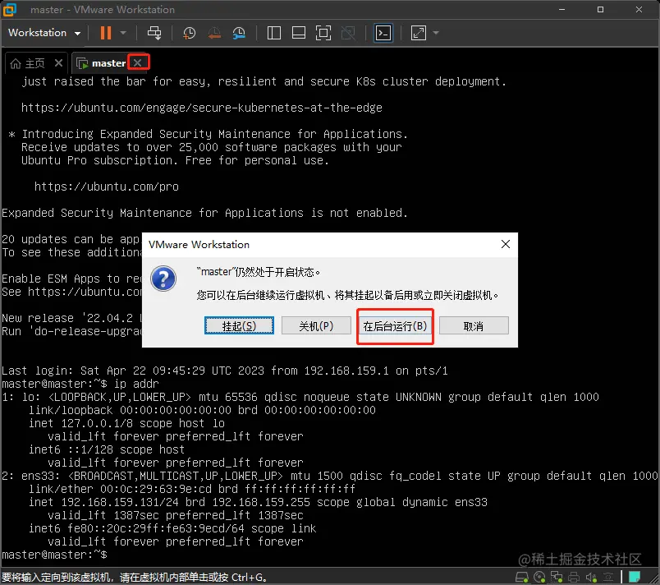Click the link/ether 00:0c:29:63:9e:cd line
Image resolution: width=660 pixels, height=585 pixels.
pos(192,489)
